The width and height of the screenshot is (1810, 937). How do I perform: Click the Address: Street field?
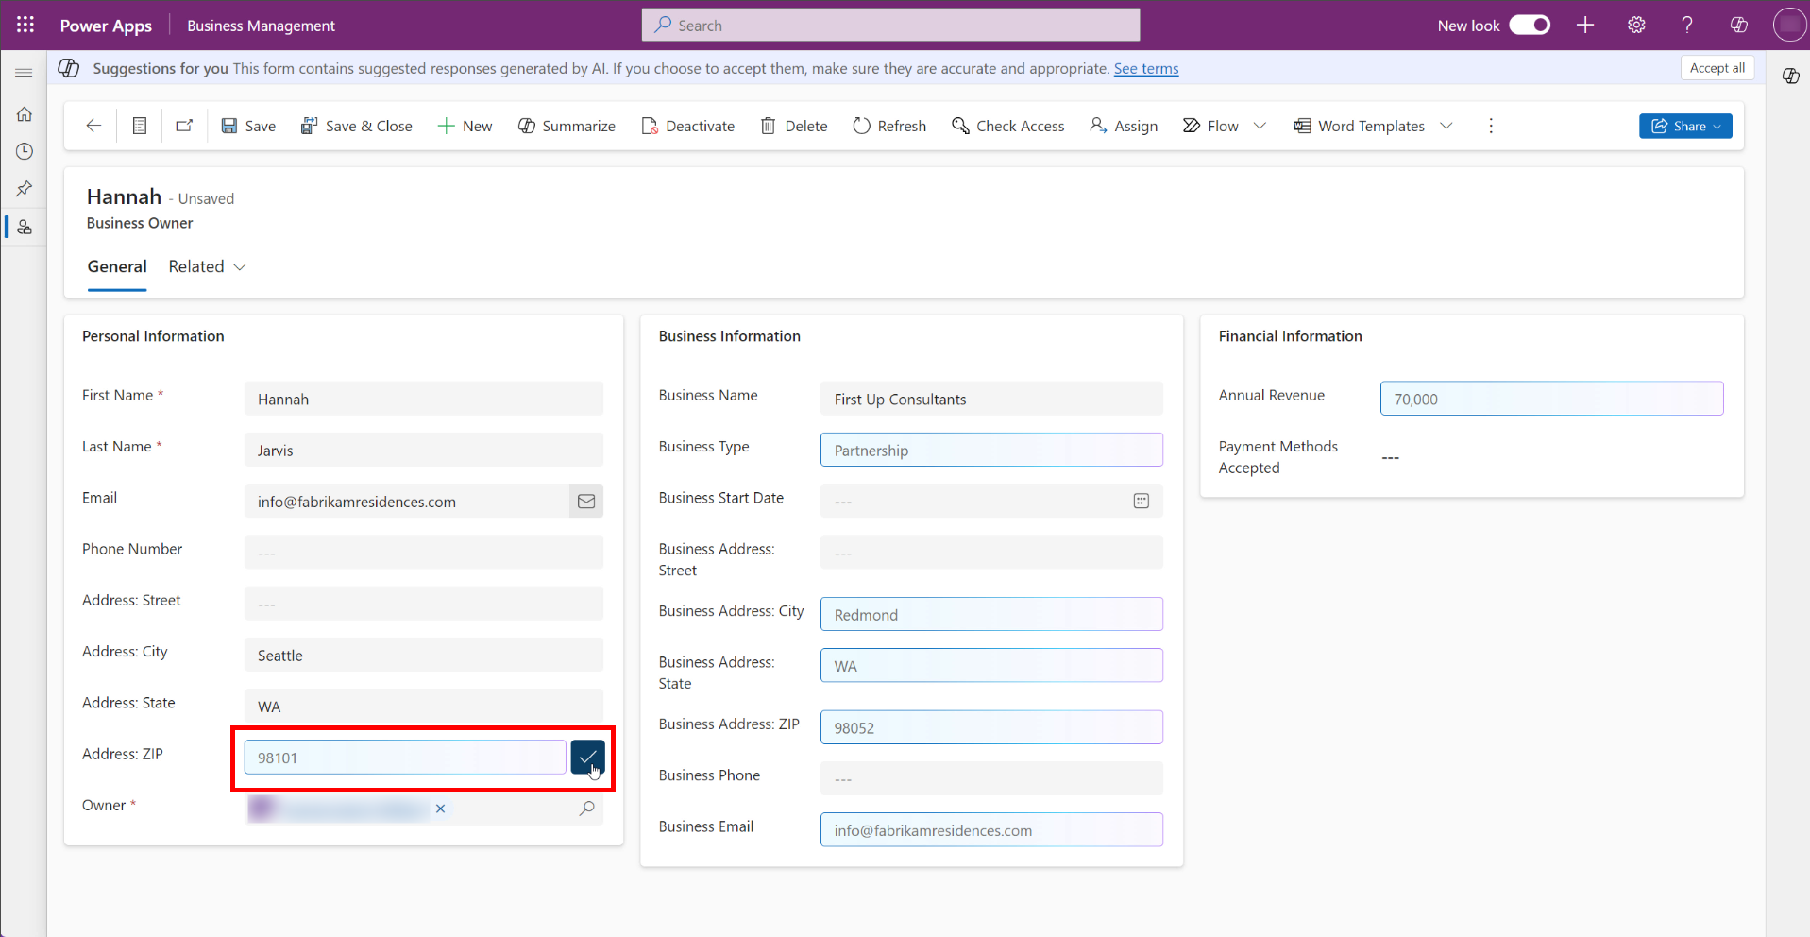[x=423, y=604]
